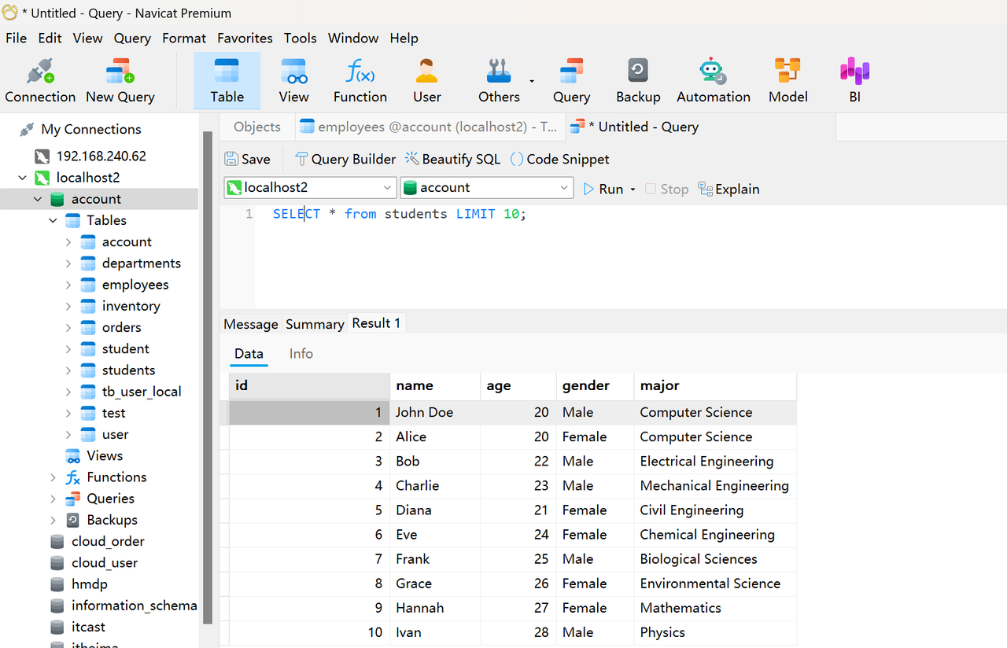Screen dimensions: 1007x648
Task: Collapse the account database tree node
Action: [38, 200]
